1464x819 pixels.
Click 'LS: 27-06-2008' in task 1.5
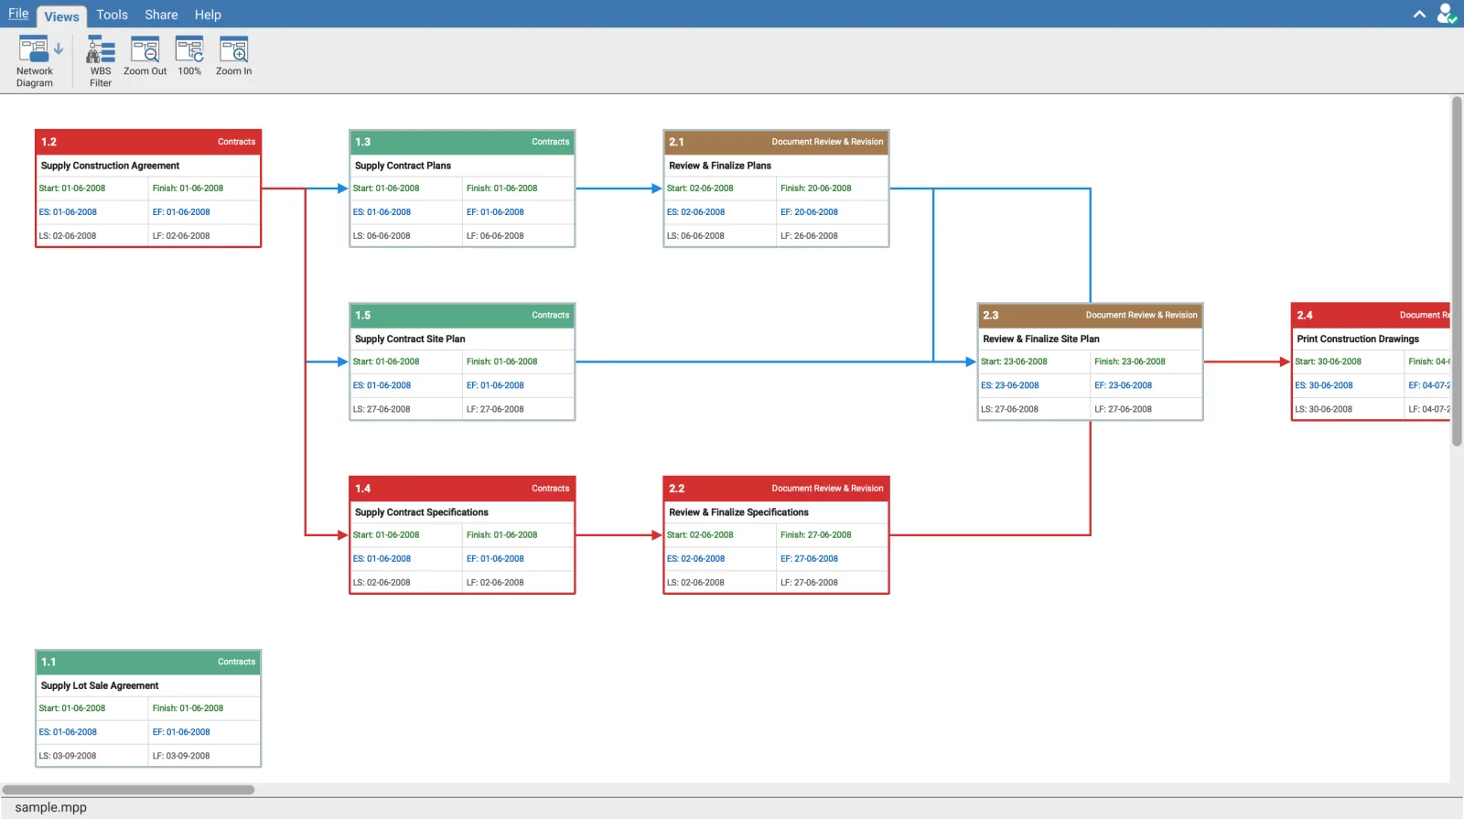point(382,409)
